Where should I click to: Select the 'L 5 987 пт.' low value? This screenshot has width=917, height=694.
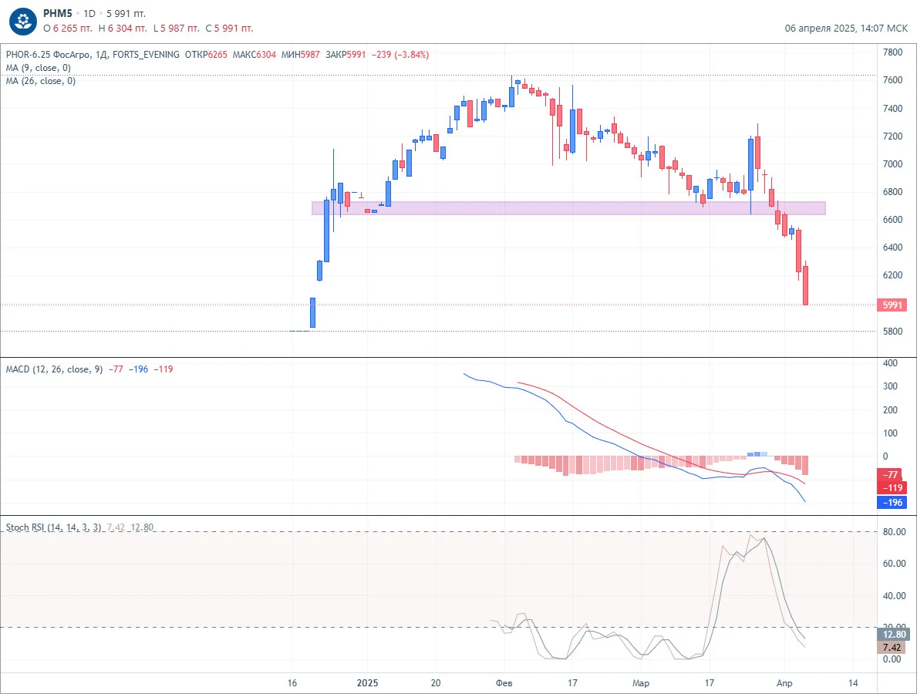[x=177, y=28]
